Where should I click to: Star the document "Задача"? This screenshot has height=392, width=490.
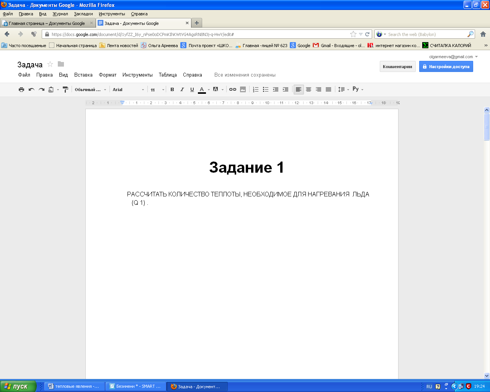[x=50, y=64]
